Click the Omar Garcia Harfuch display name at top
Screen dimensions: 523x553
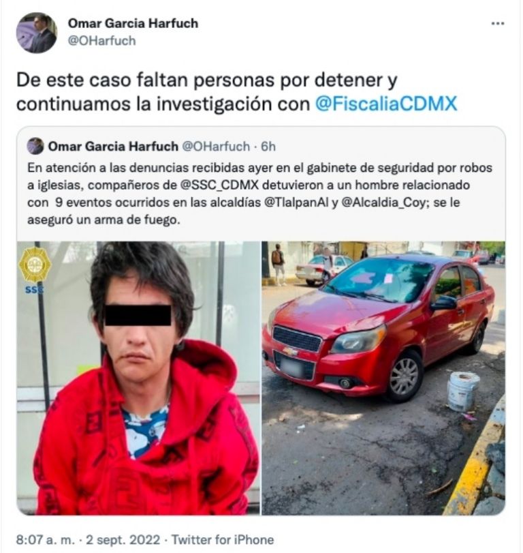pyautogui.click(x=133, y=23)
